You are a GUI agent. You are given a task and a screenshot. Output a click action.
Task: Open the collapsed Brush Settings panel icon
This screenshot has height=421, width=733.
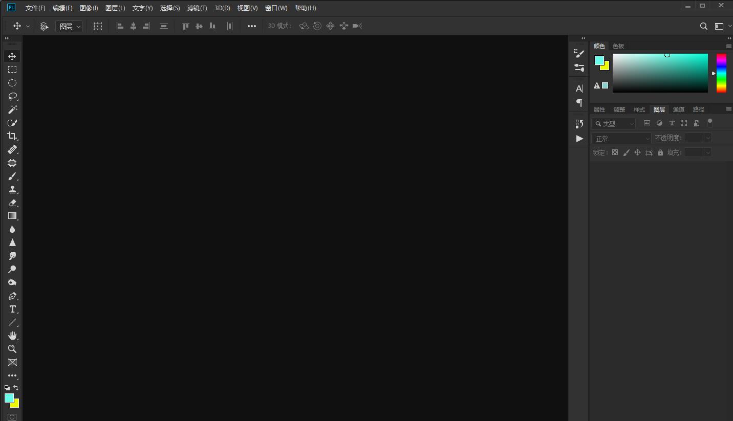click(579, 53)
